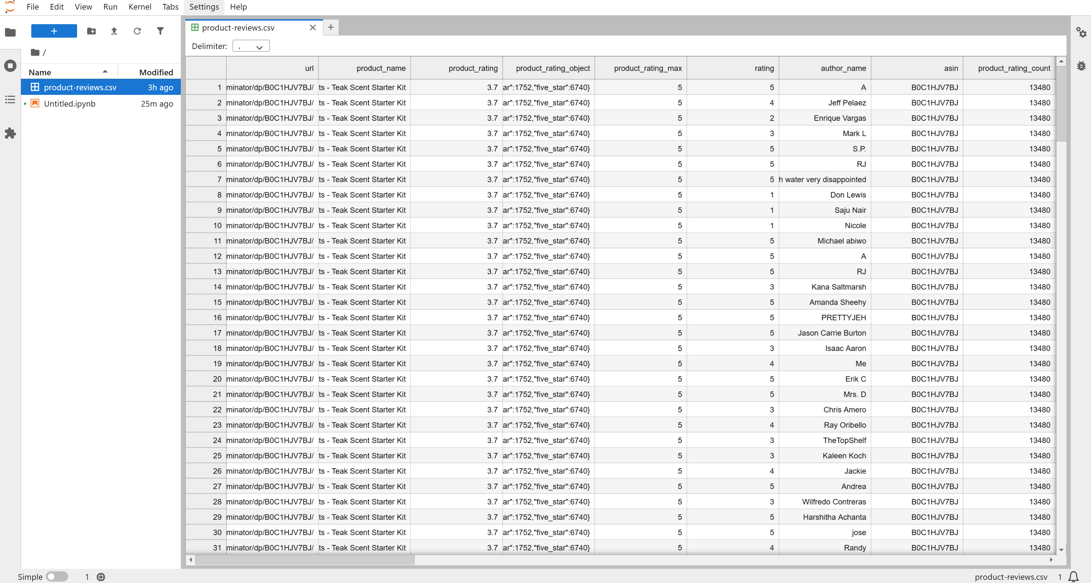The height and width of the screenshot is (583, 1091).
Task: Open the debugger panel icon on the right
Action: pos(1081,66)
